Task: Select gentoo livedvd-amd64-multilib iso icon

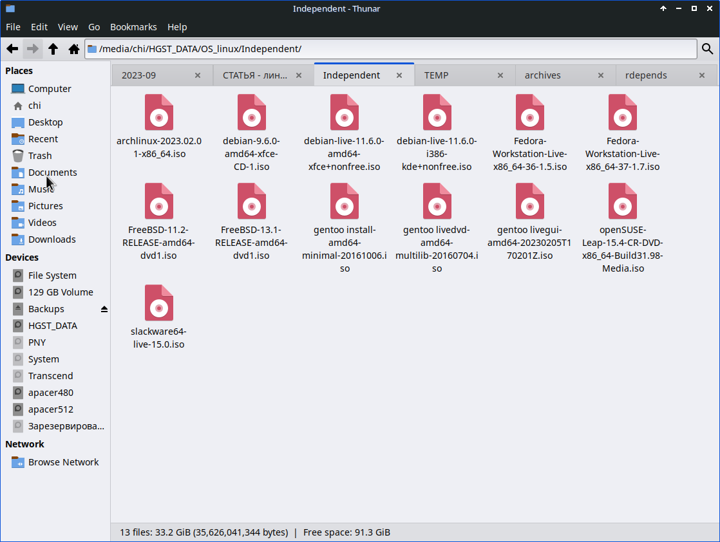Action: point(437,201)
